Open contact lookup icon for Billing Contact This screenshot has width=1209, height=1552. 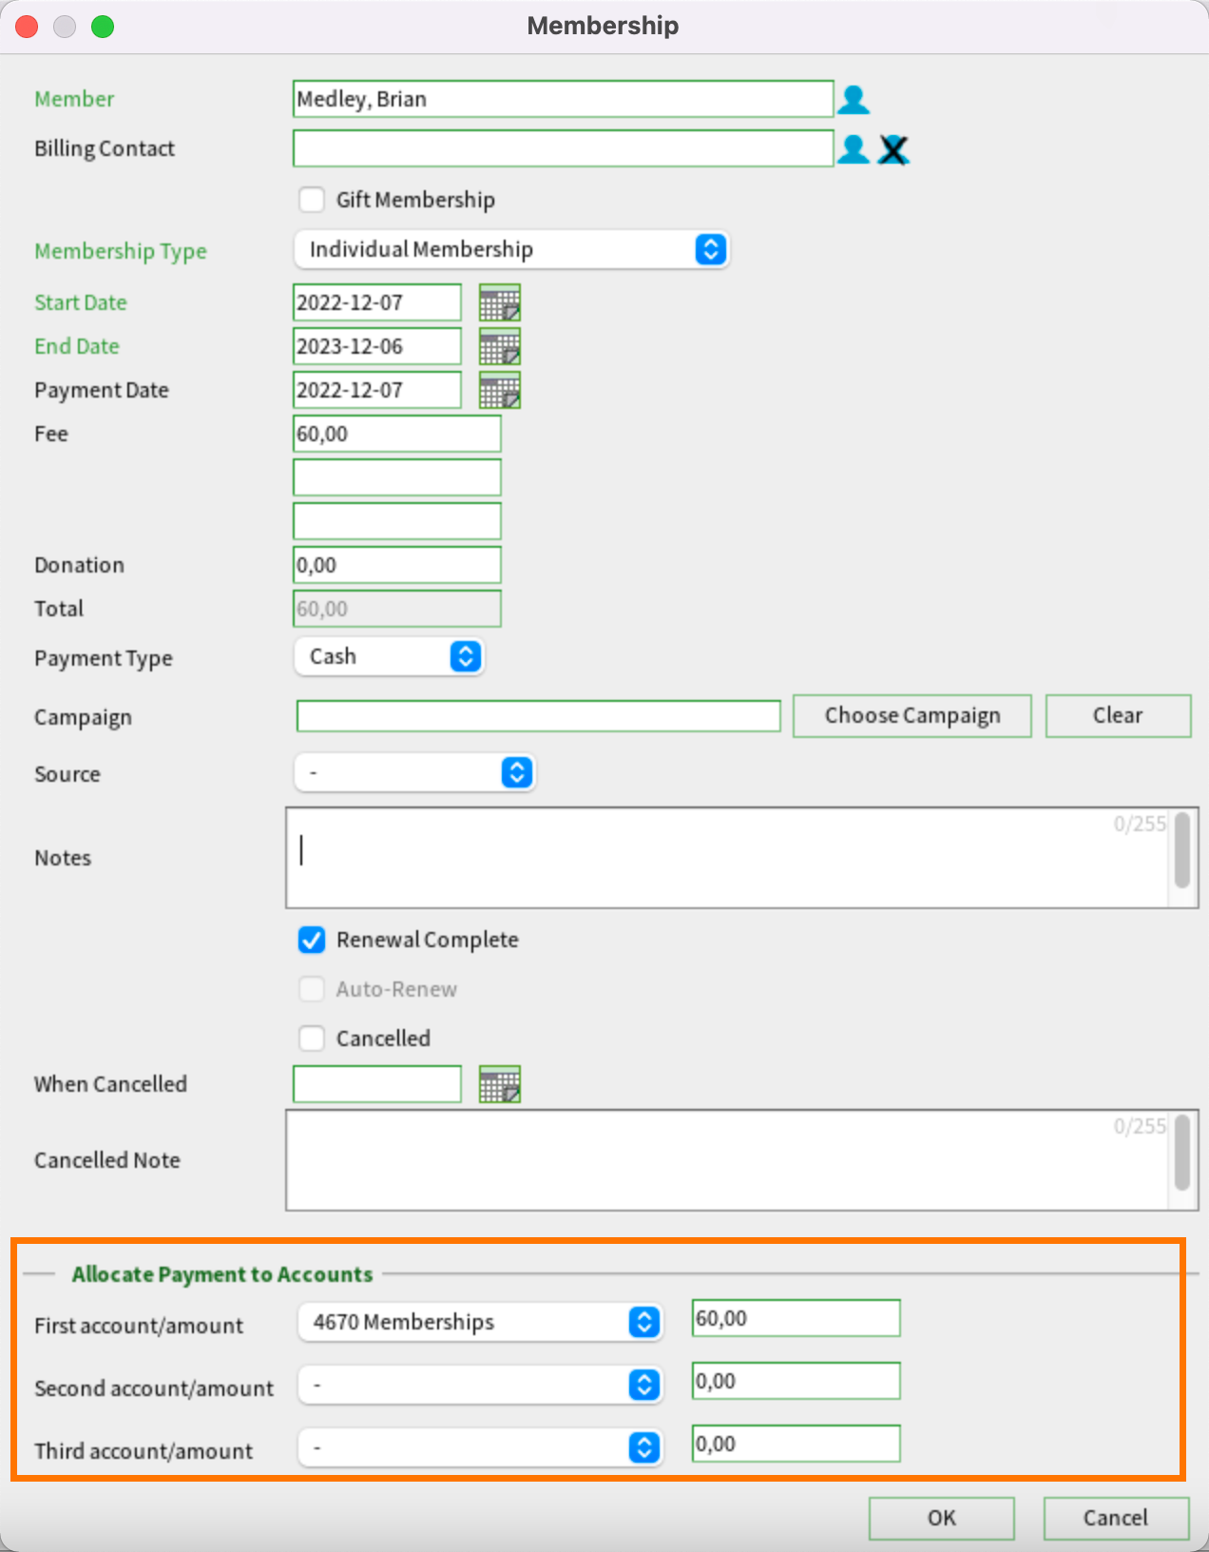[854, 149]
